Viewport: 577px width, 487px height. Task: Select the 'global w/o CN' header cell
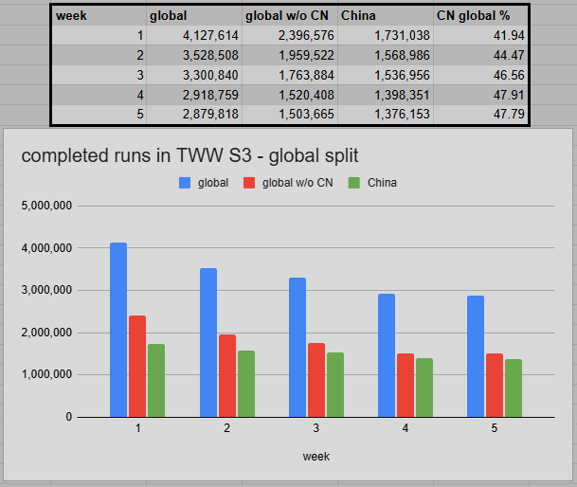coord(290,15)
